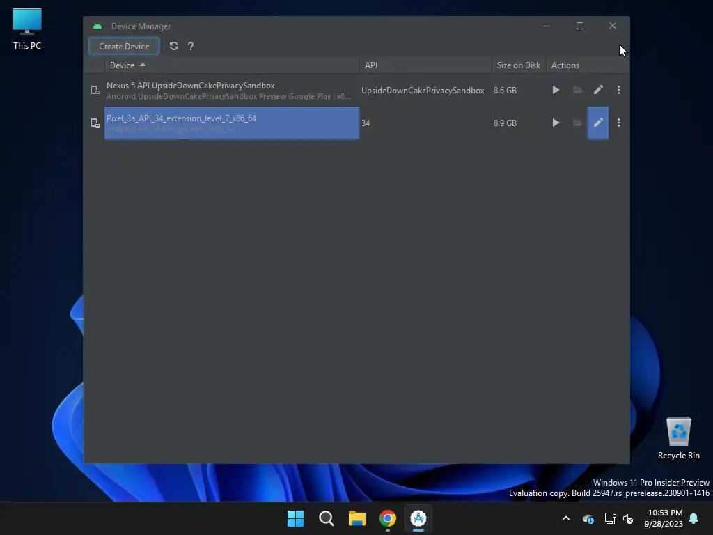Screen dimensions: 713x535
Task: Sort by the Size on Disk column
Action: 518,65
